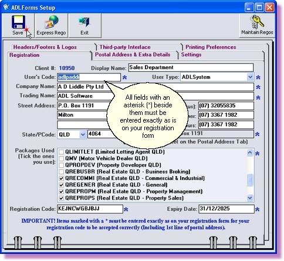Tick the QLIMITLET package checkbox
Viewport: 284px width, 261px height.
62,152
